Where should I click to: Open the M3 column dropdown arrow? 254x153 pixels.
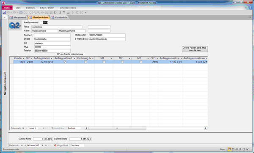point(148,58)
